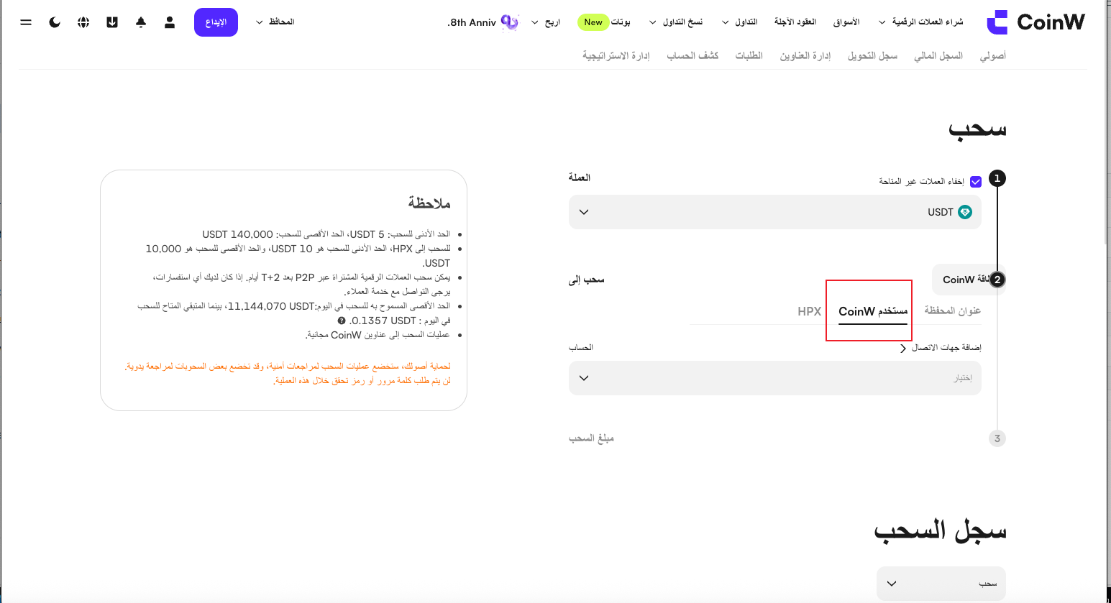Viewport: 1111px width, 603px height.
Task: Open the إدارة الاستراتيجية tab
Action: point(616,55)
